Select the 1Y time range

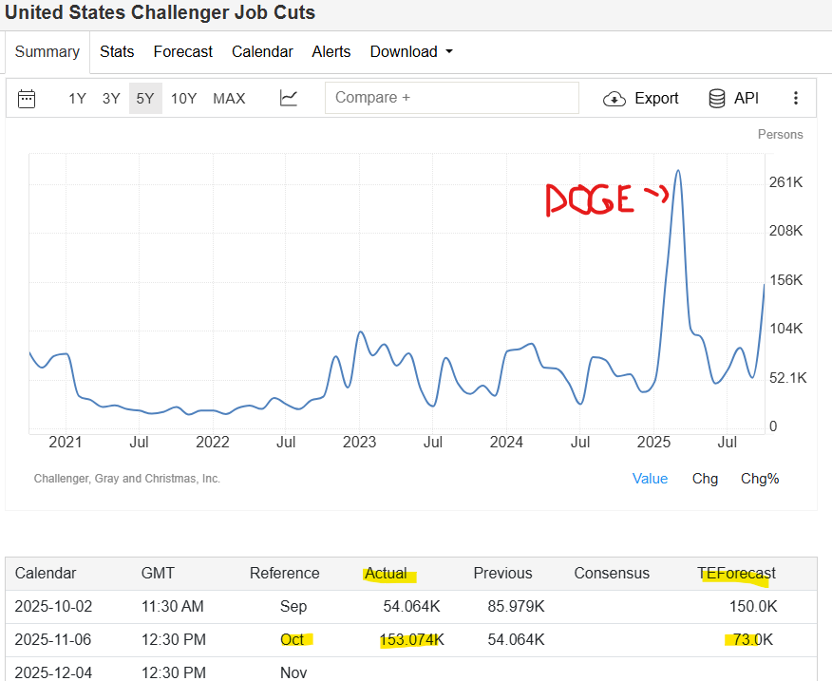coord(77,99)
